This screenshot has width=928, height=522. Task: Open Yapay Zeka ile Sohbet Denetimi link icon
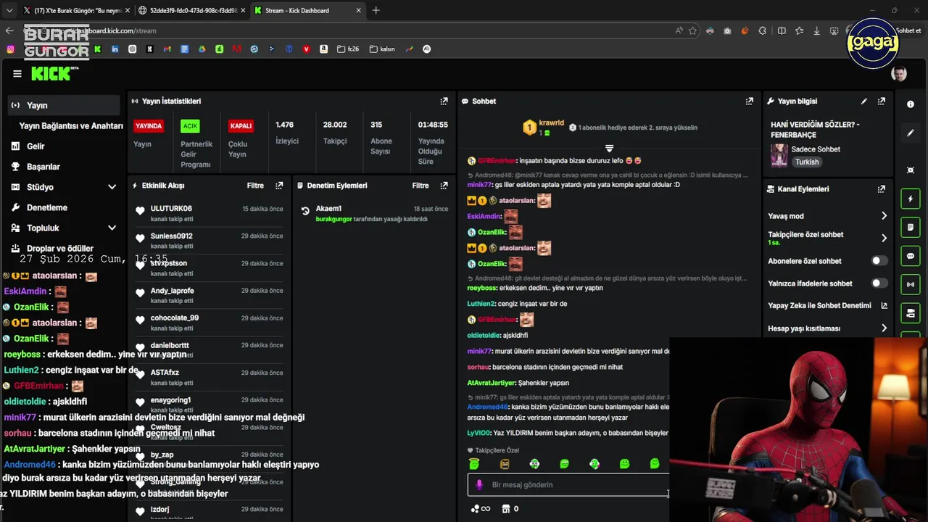click(884, 306)
